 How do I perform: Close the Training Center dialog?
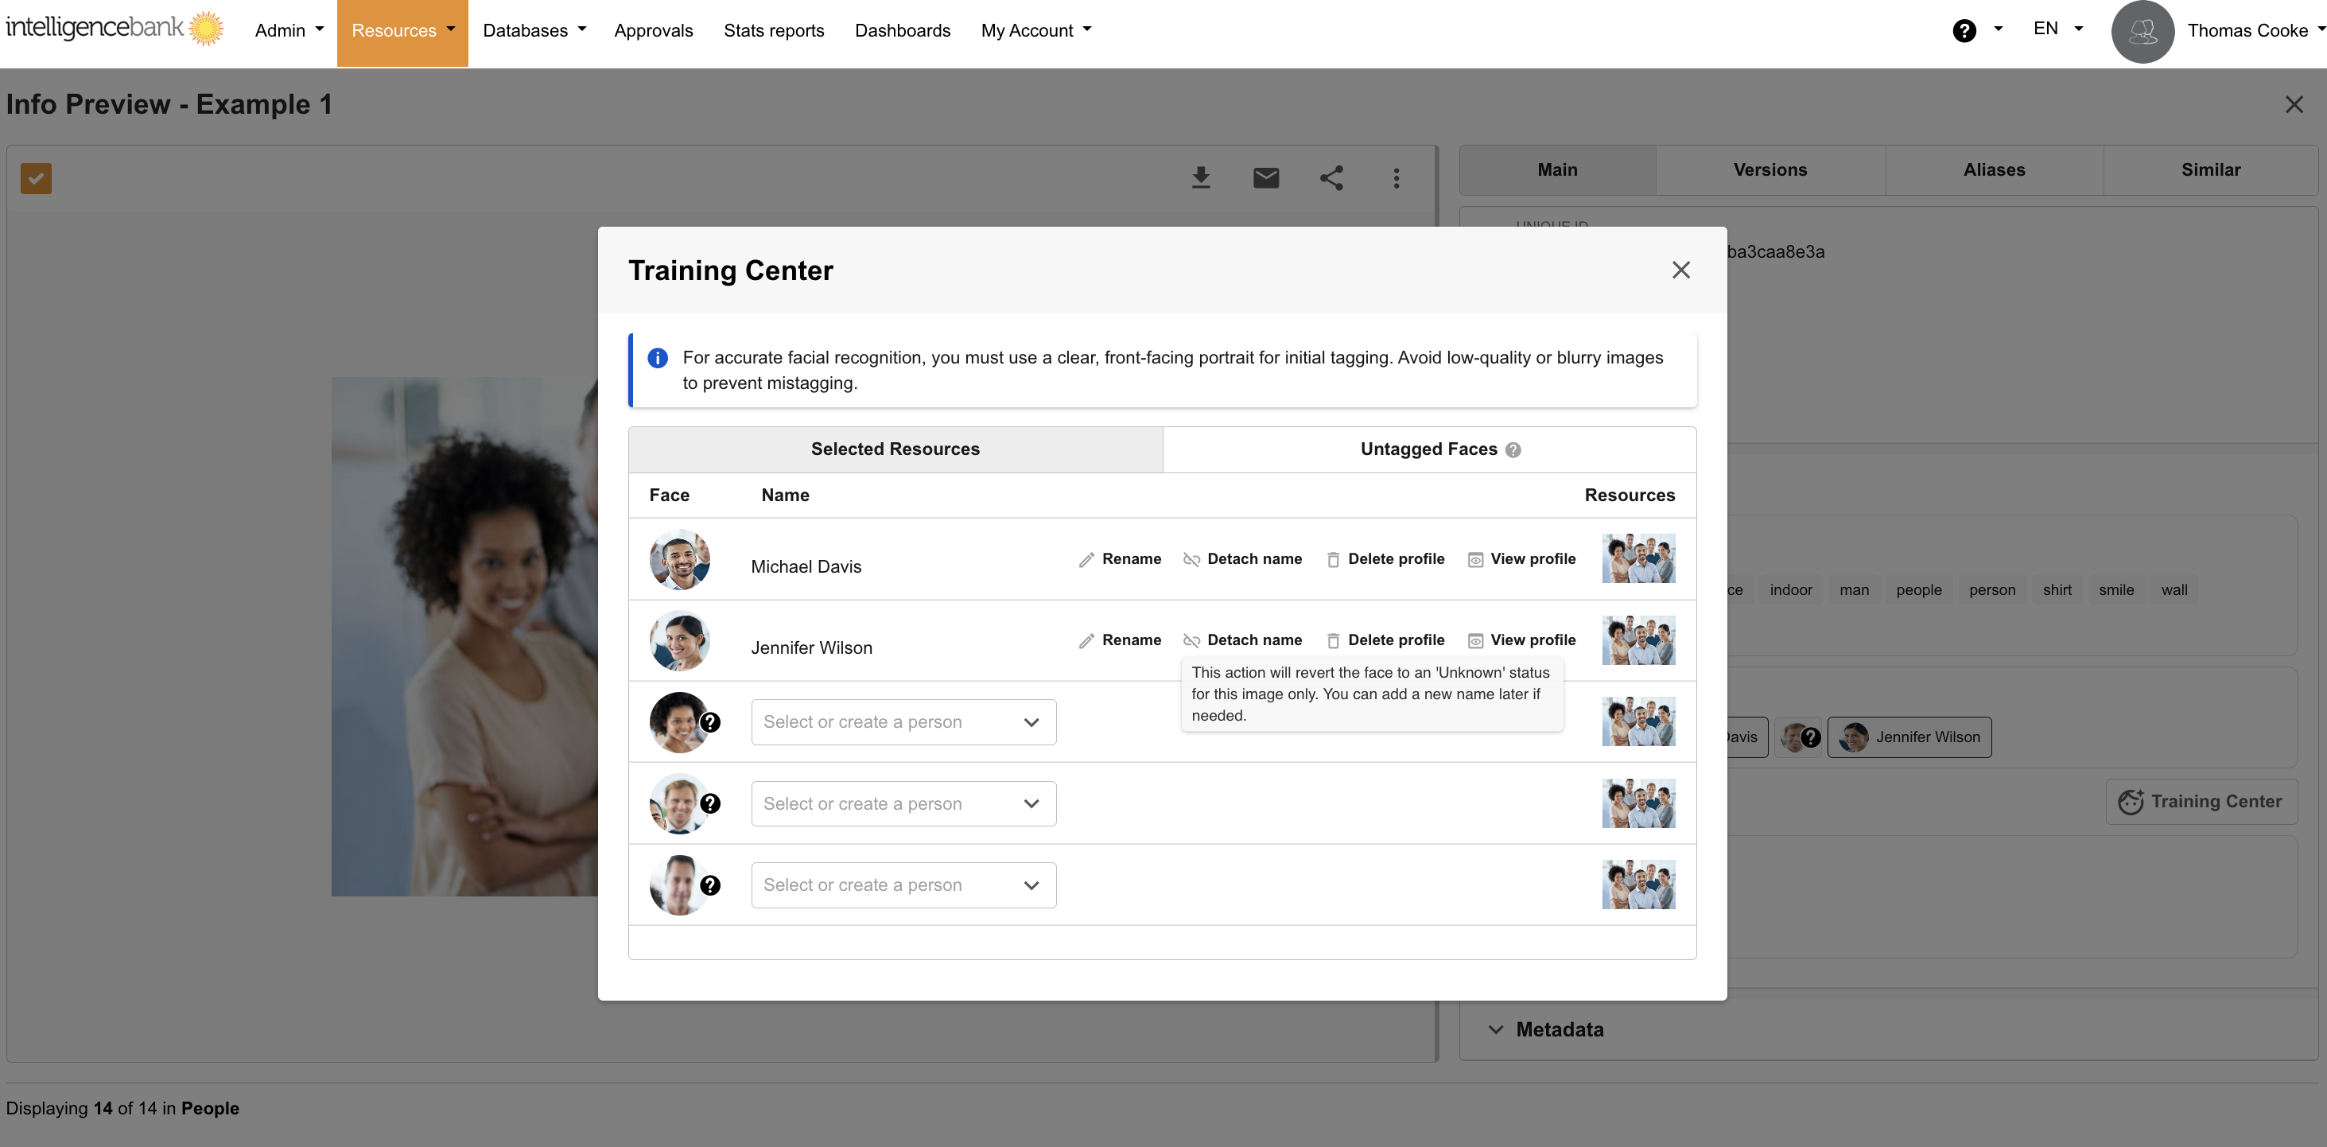(x=1680, y=270)
